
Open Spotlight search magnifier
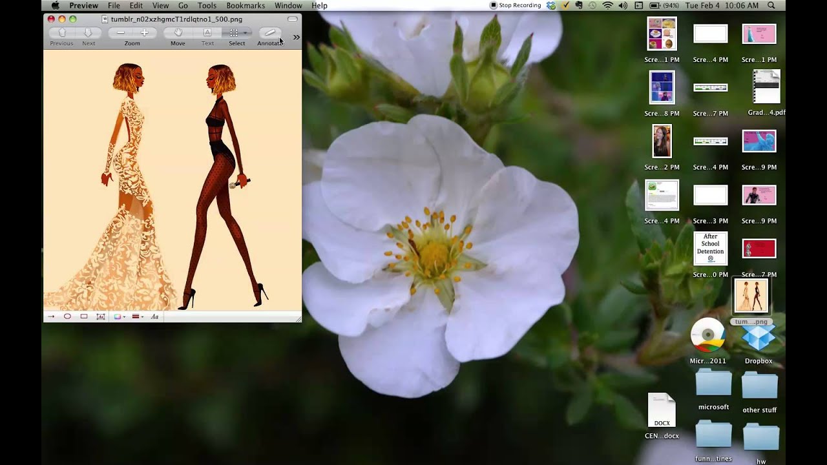click(771, 5)
